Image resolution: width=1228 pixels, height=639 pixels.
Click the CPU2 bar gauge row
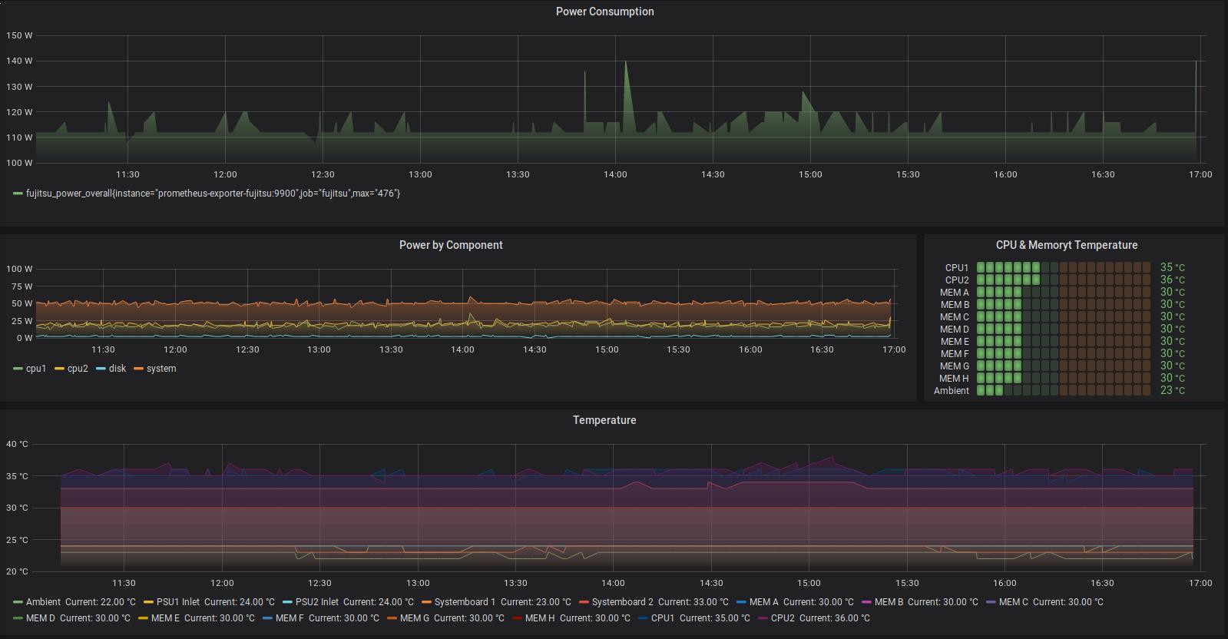(x=1063, y=280)
